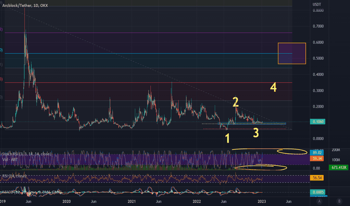Click the Jun label between 2022 and 2023
The height and width of the screenshot is (206, 350).
(223, 202)
